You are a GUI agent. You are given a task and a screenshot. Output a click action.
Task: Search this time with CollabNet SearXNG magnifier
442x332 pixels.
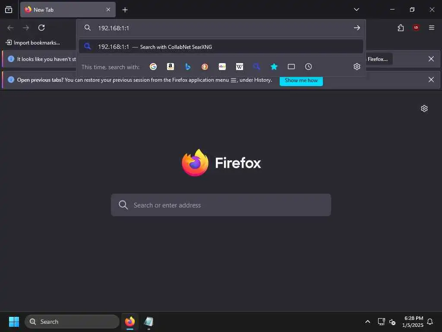pos(256,67)
